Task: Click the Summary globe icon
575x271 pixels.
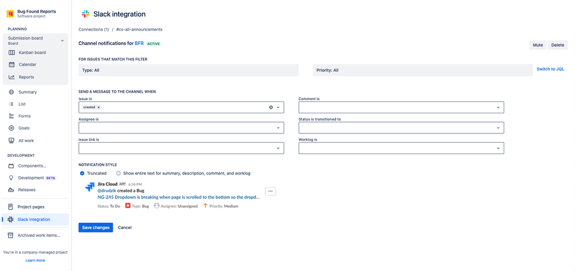Action: coord(12,92)
